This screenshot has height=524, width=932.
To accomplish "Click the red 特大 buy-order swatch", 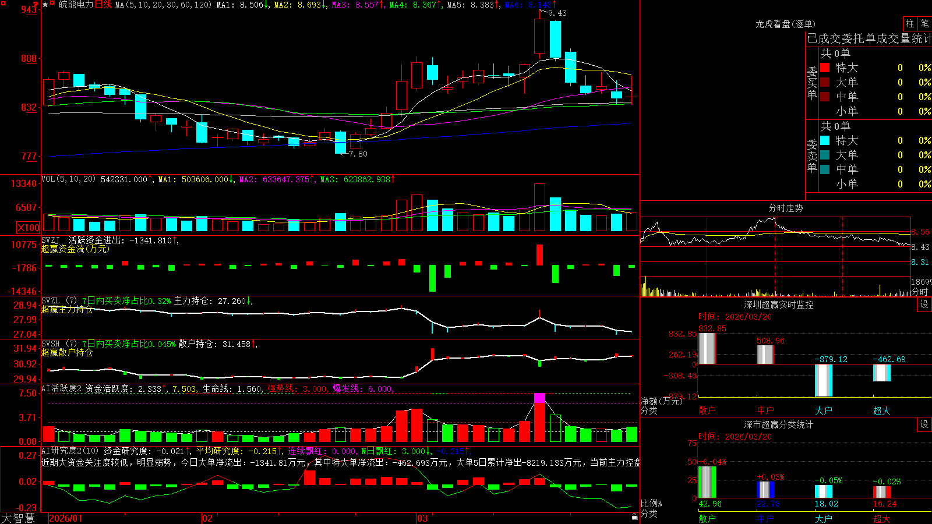I will click(825, 68).
